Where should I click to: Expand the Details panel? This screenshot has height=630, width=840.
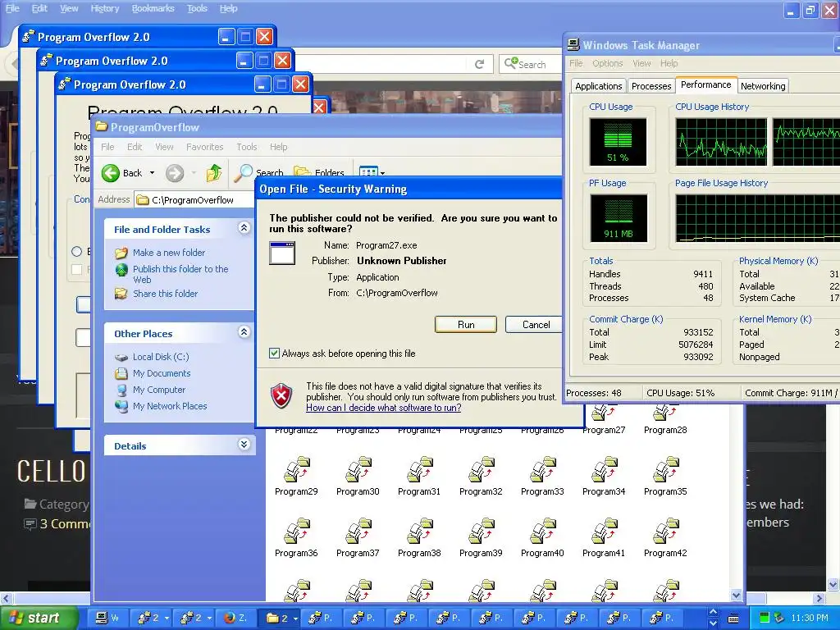244,445
